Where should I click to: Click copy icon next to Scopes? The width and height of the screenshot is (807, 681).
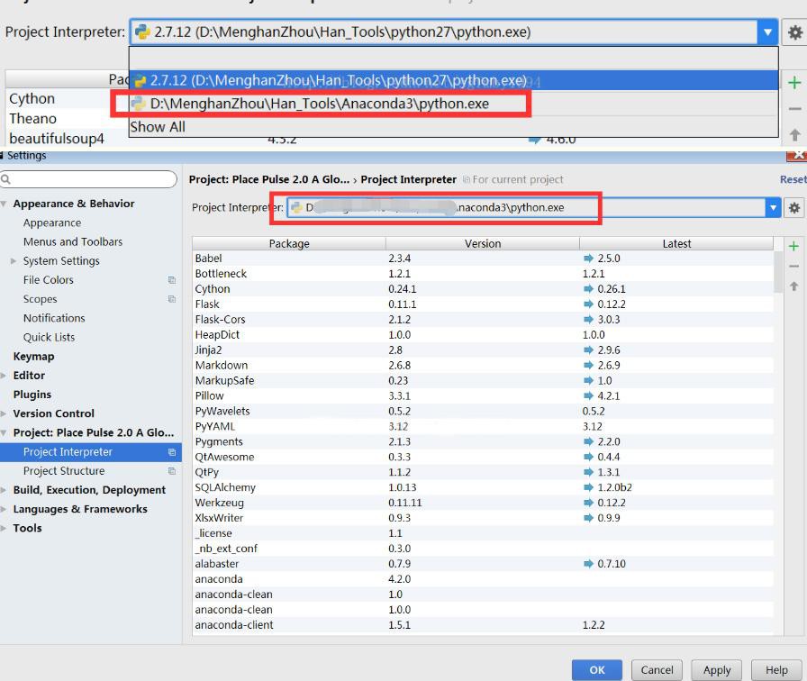tap(172, 299)
